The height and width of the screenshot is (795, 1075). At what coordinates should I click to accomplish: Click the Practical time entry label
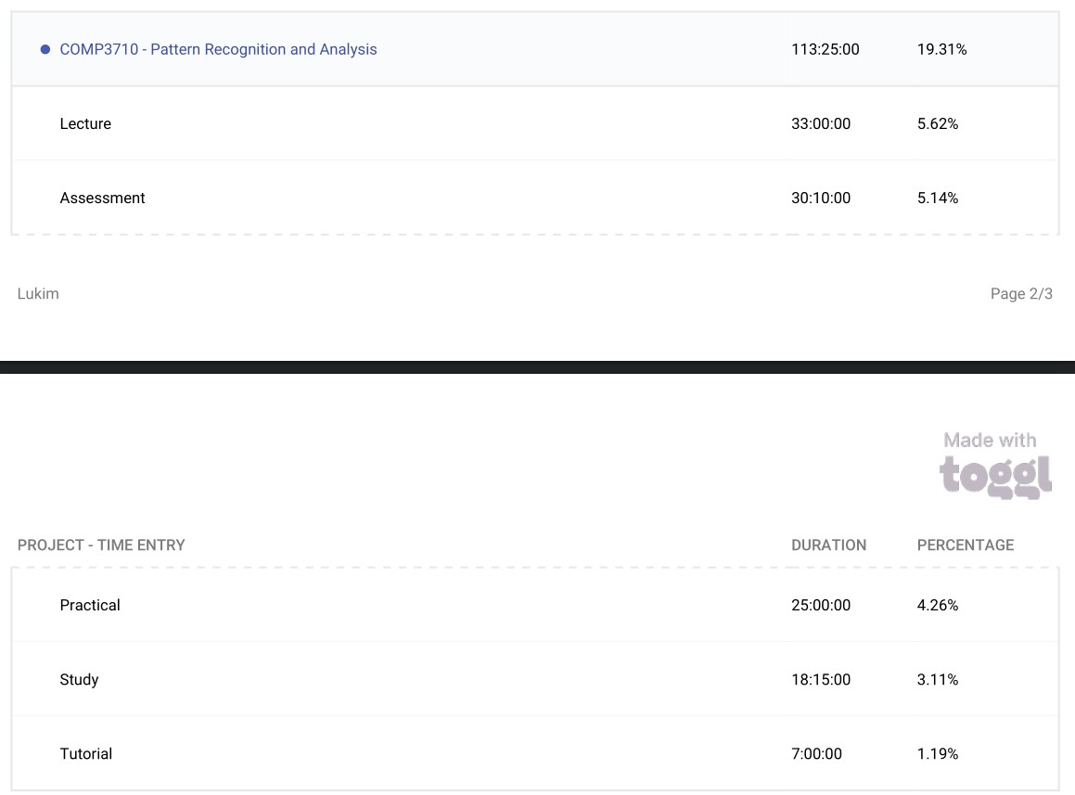[x=90, y=606]
